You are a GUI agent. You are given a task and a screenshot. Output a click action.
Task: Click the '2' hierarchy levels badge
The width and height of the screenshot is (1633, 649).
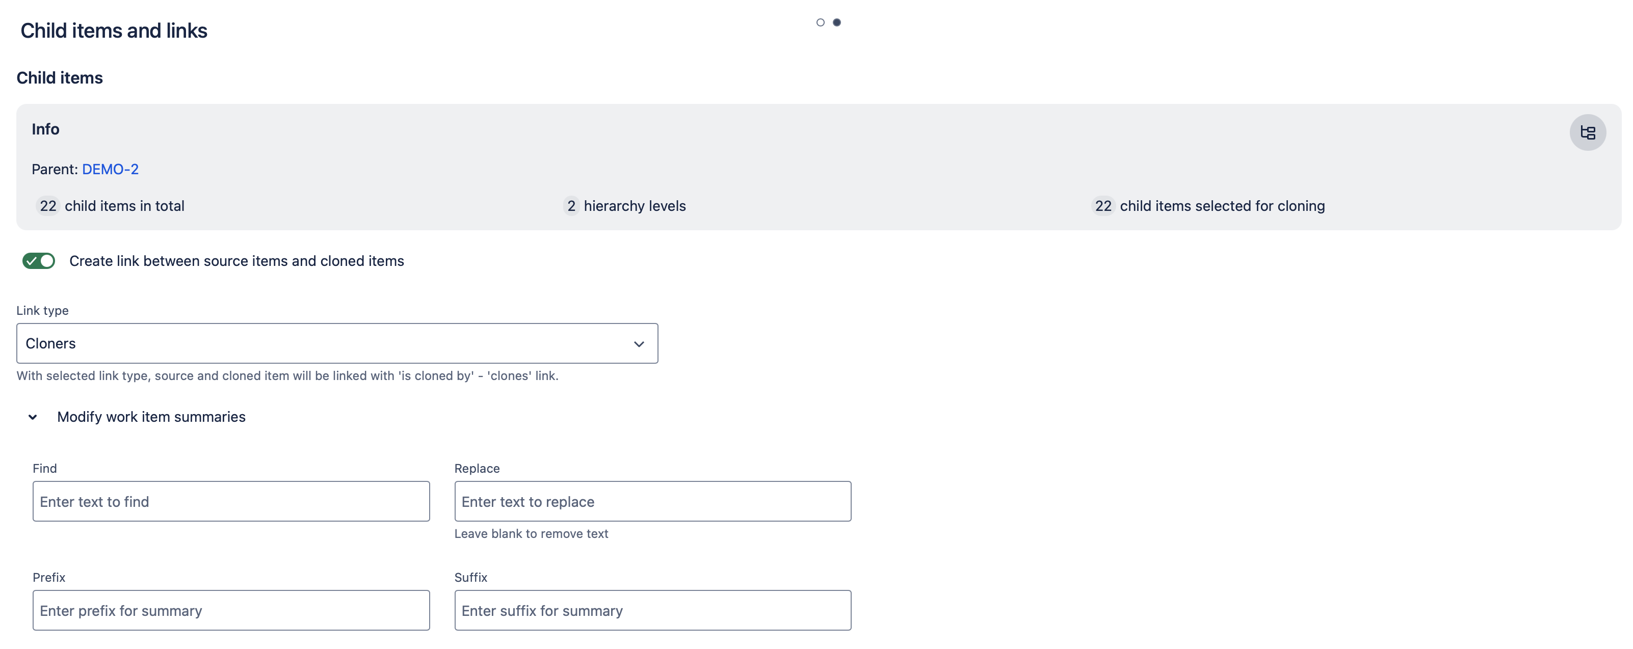click(x=571, y=206)
